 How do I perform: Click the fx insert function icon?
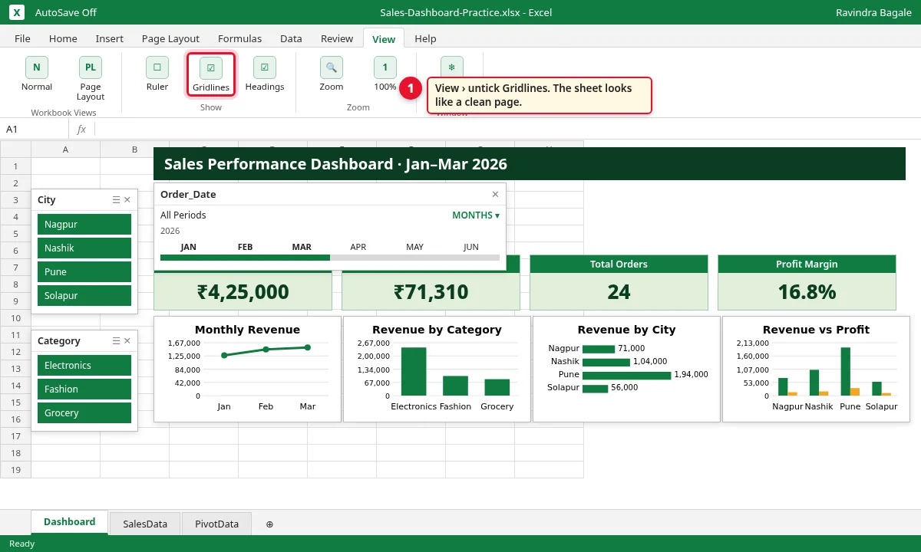tap(81, 129)
